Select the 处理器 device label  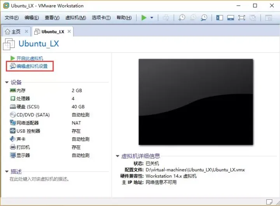click(x=23, y=99)
